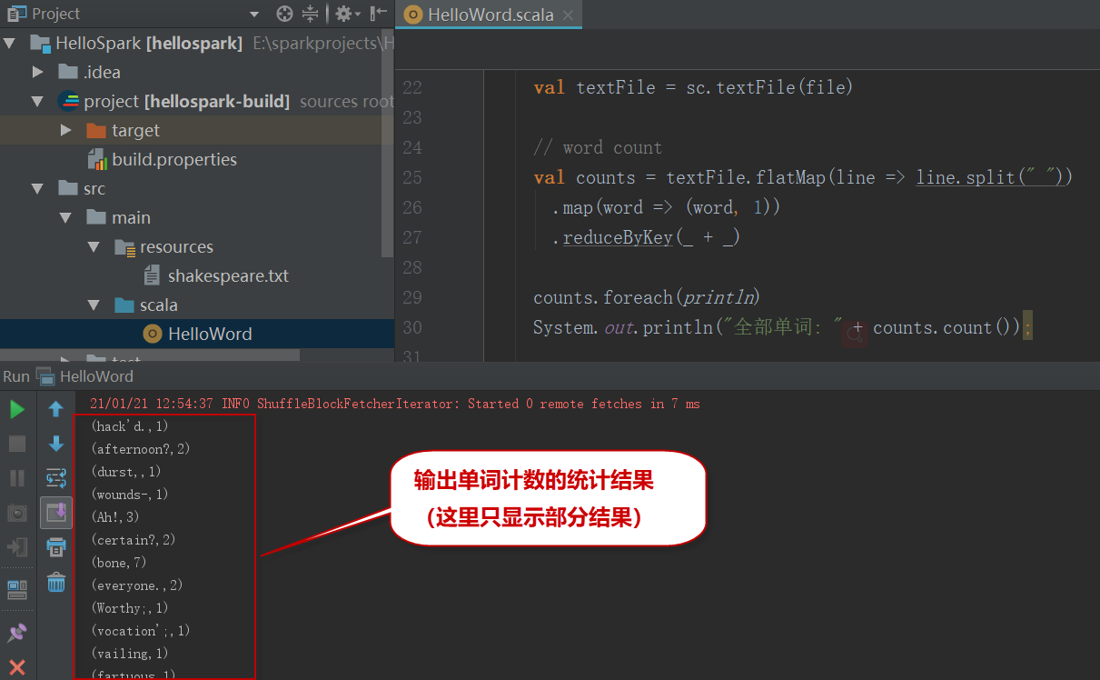Collapse all with Project toolbar icon
Screen dimensions: 1100x680
[311, 14]
